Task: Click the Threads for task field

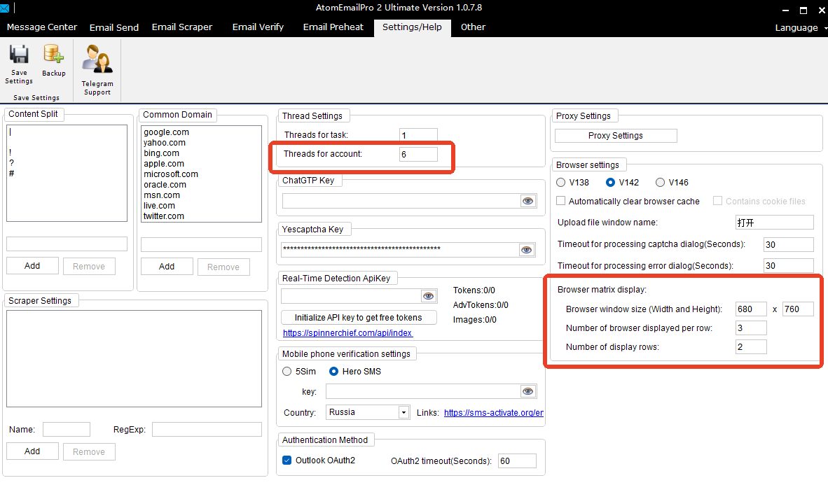Action: pos(418,135)
